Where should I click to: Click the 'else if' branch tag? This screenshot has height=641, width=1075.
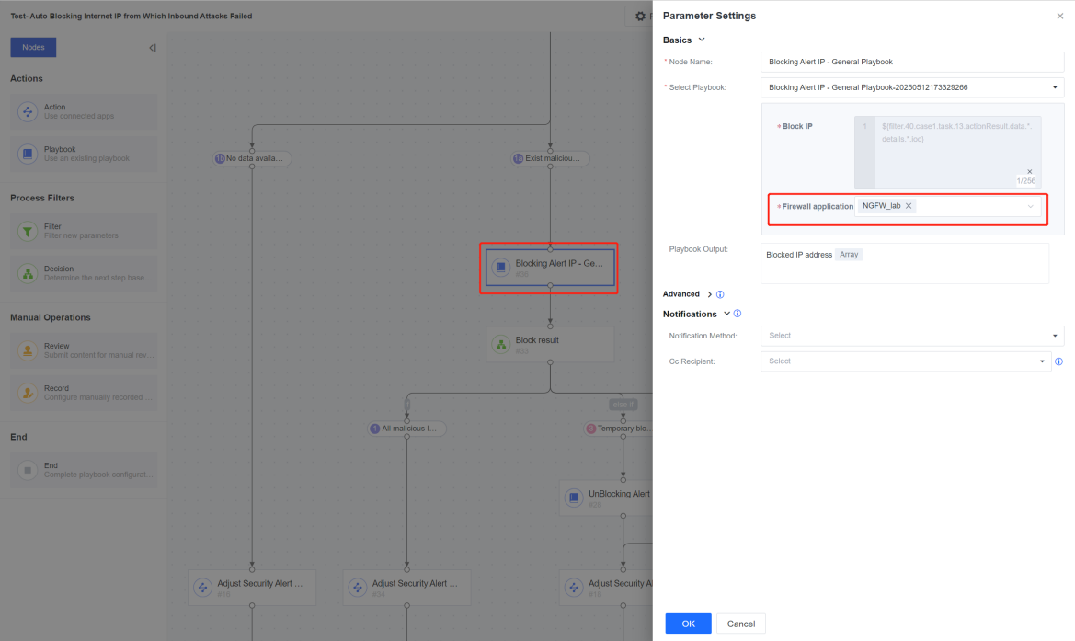[x=623, y=405]
